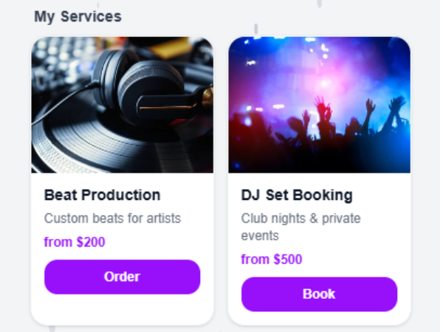
Task: Click the from $200 price label
Action: point(75,242)
